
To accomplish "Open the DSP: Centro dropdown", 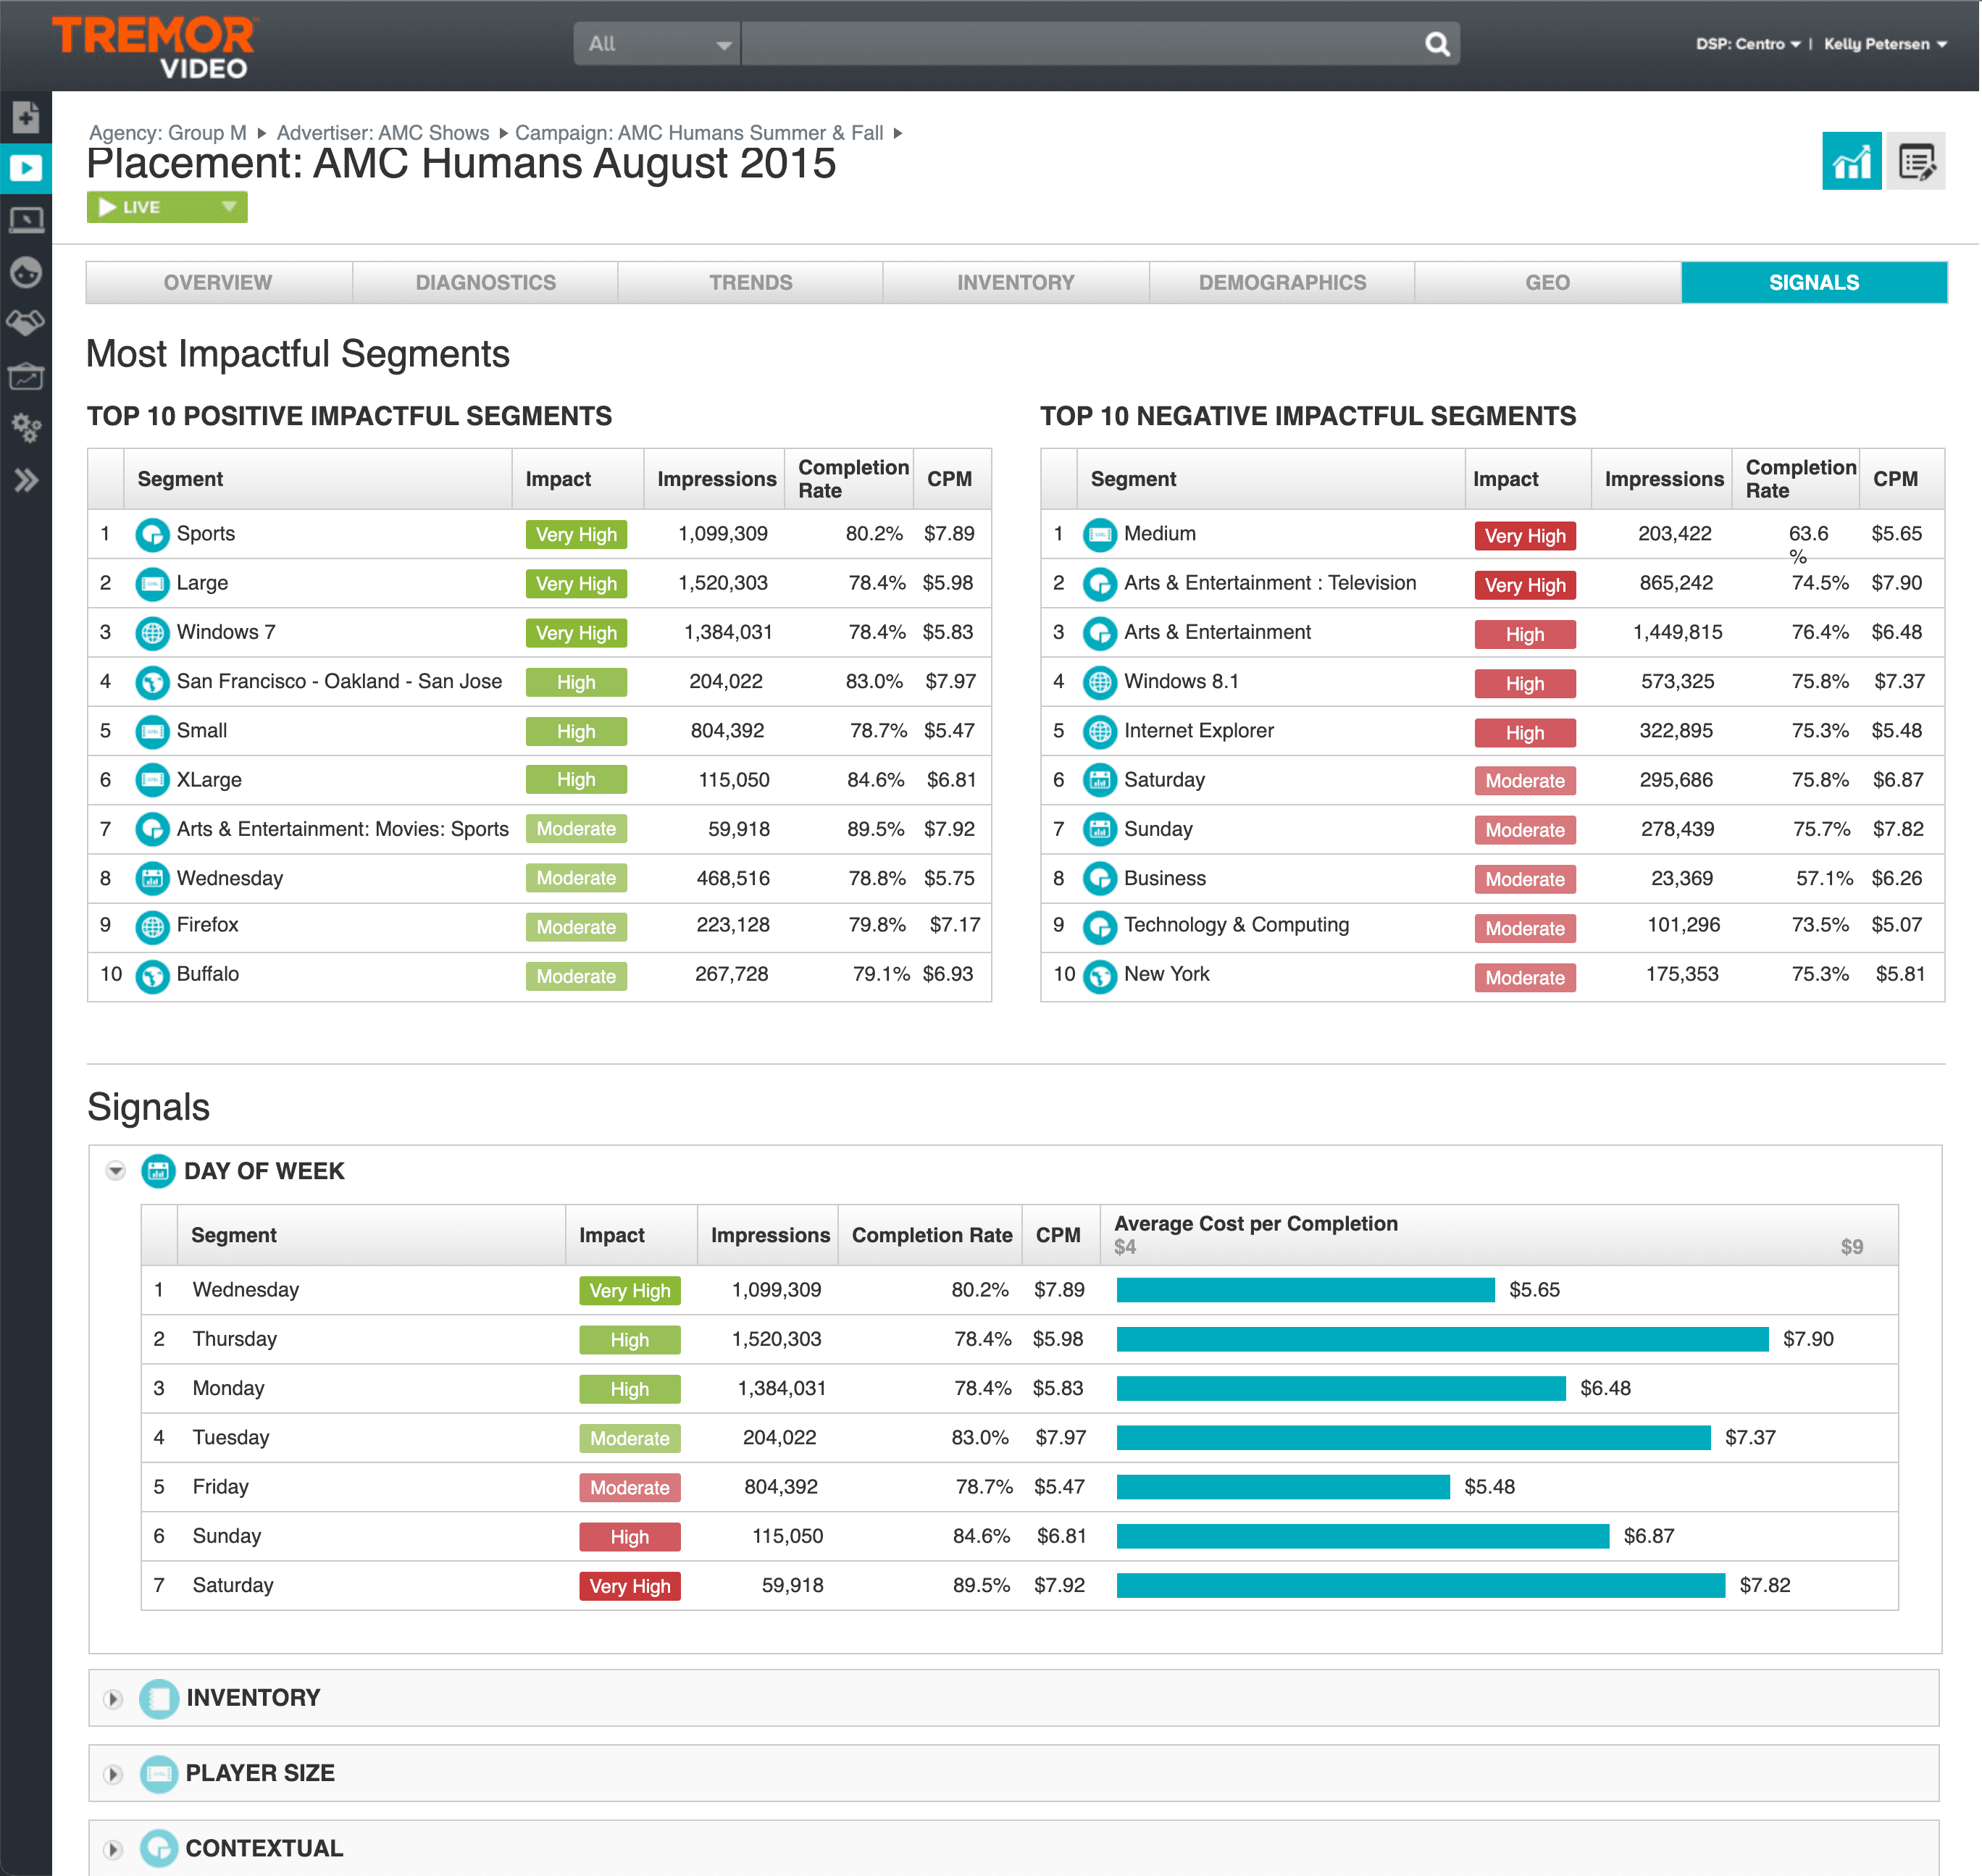I will 1747,44.
